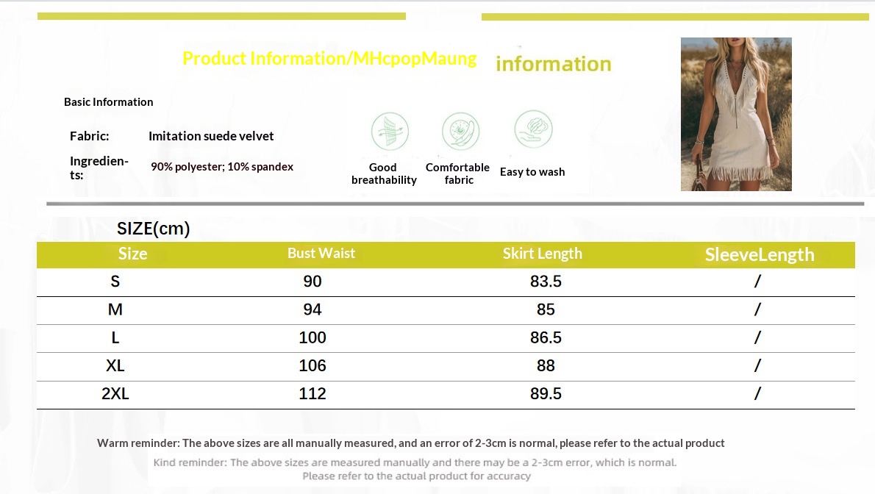Click the skirt length value 86.5
Viewport: 875px width, 494px height.
pyautogui.click(x=546, y=338)
